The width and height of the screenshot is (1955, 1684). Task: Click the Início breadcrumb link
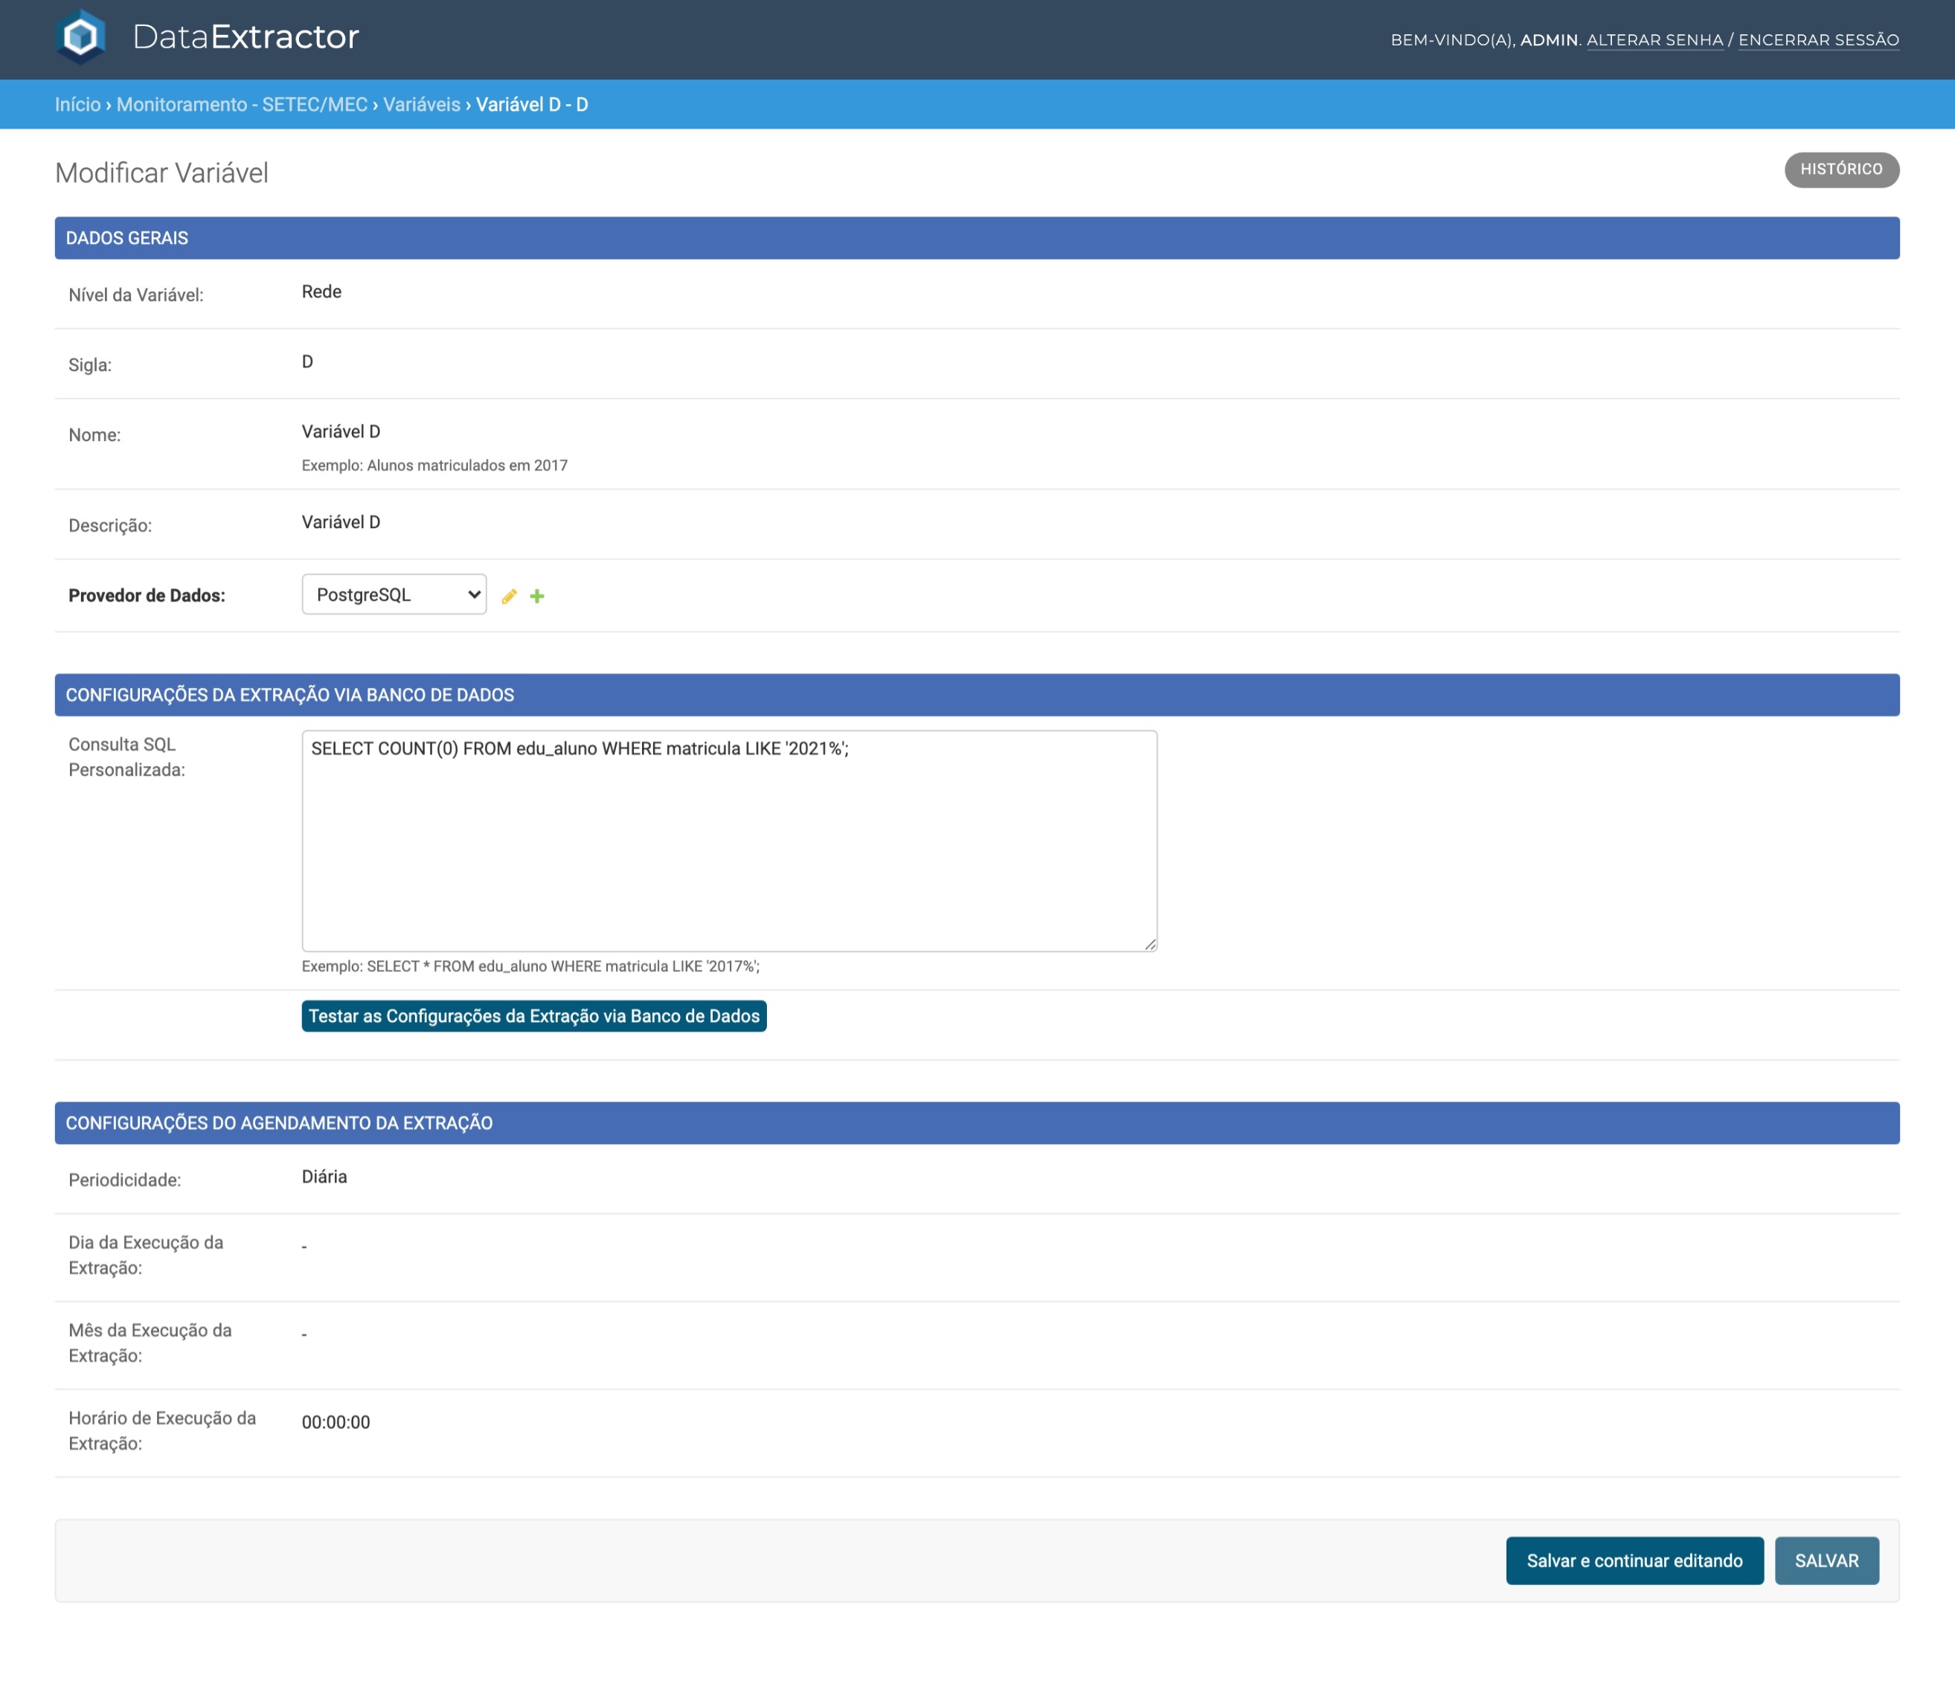coord(77,105)
